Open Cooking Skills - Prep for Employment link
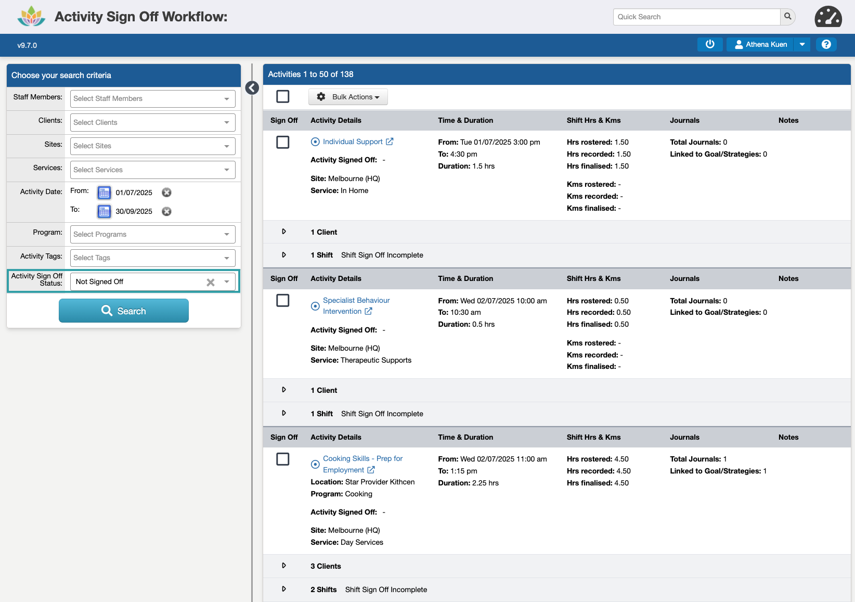 362,459
